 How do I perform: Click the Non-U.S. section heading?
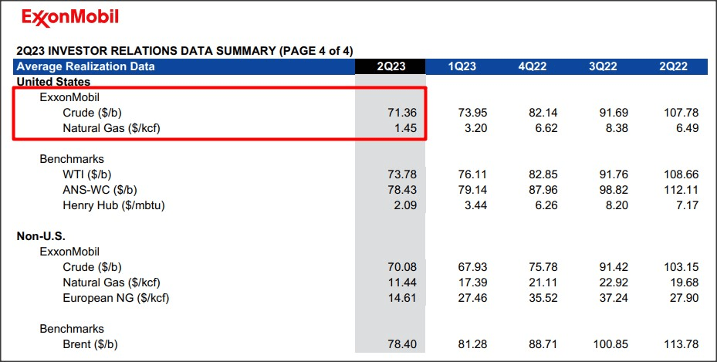tap(41, 236)
